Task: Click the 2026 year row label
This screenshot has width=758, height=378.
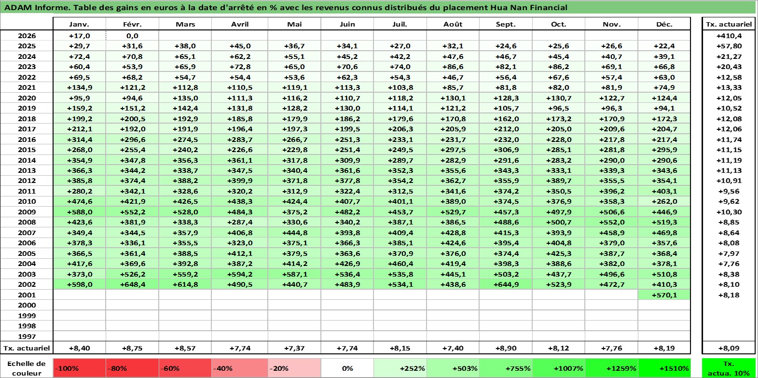Action: coord(27,36)
